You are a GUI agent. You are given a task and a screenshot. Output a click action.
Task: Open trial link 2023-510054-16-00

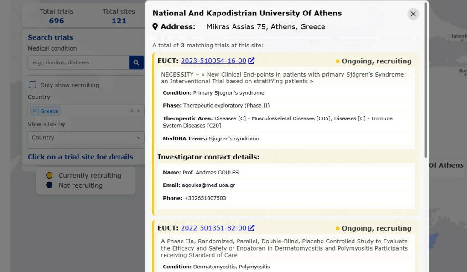pos(213,61)
